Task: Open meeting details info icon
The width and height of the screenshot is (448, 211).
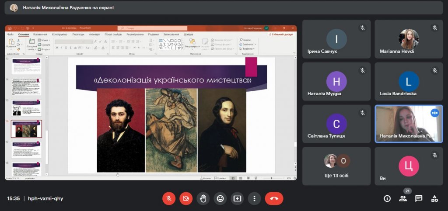Action: point(387,198)
